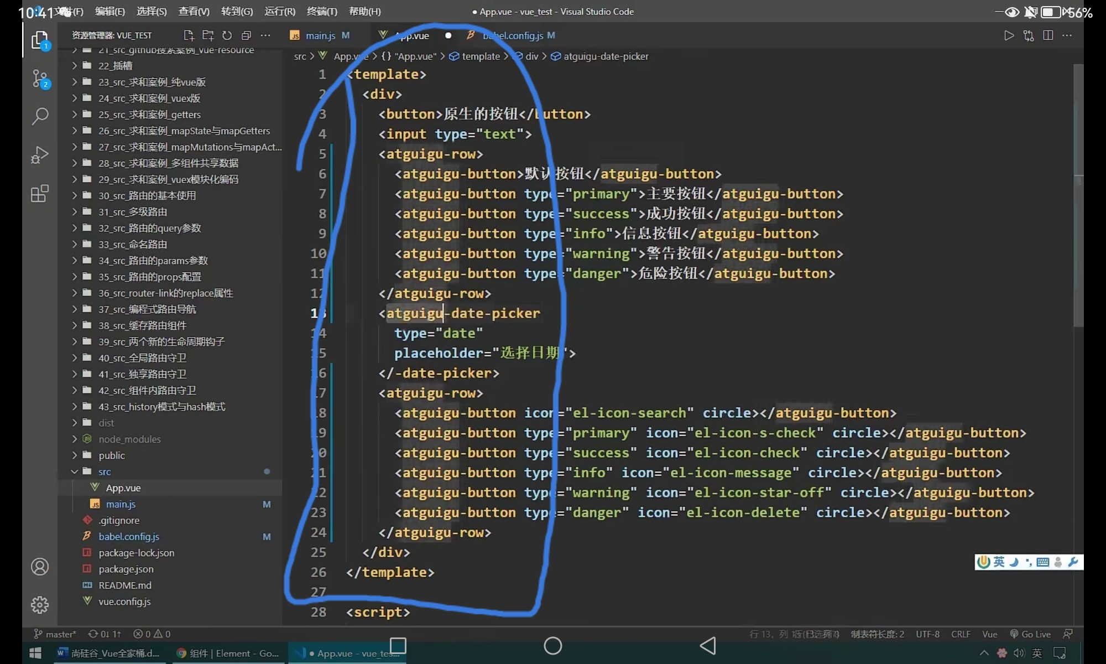Image resolution: width=1106 pixels, height=664 pixels.
Task: Run the current file play icon
Action: click(1009, 35)
